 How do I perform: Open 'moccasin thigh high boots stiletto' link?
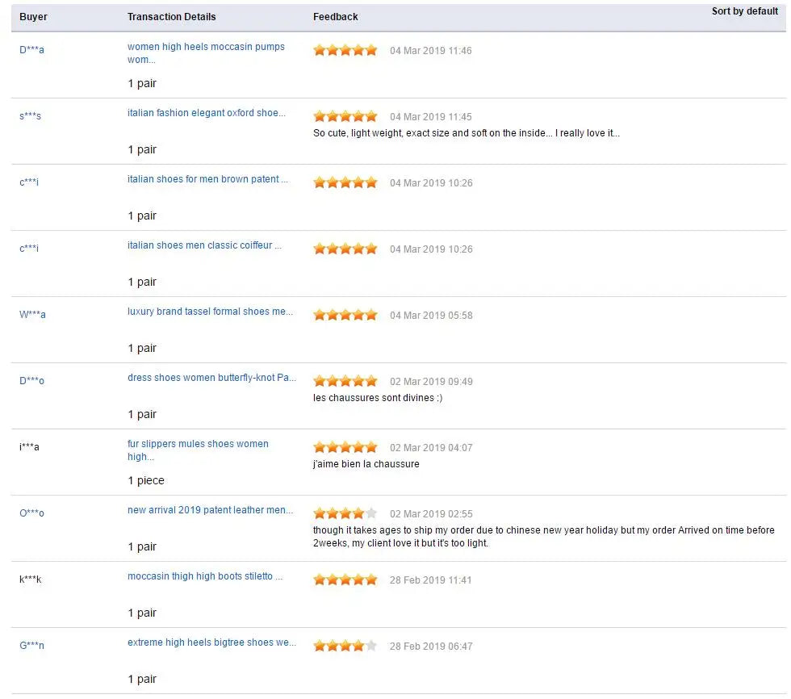[x=205, y=576]
